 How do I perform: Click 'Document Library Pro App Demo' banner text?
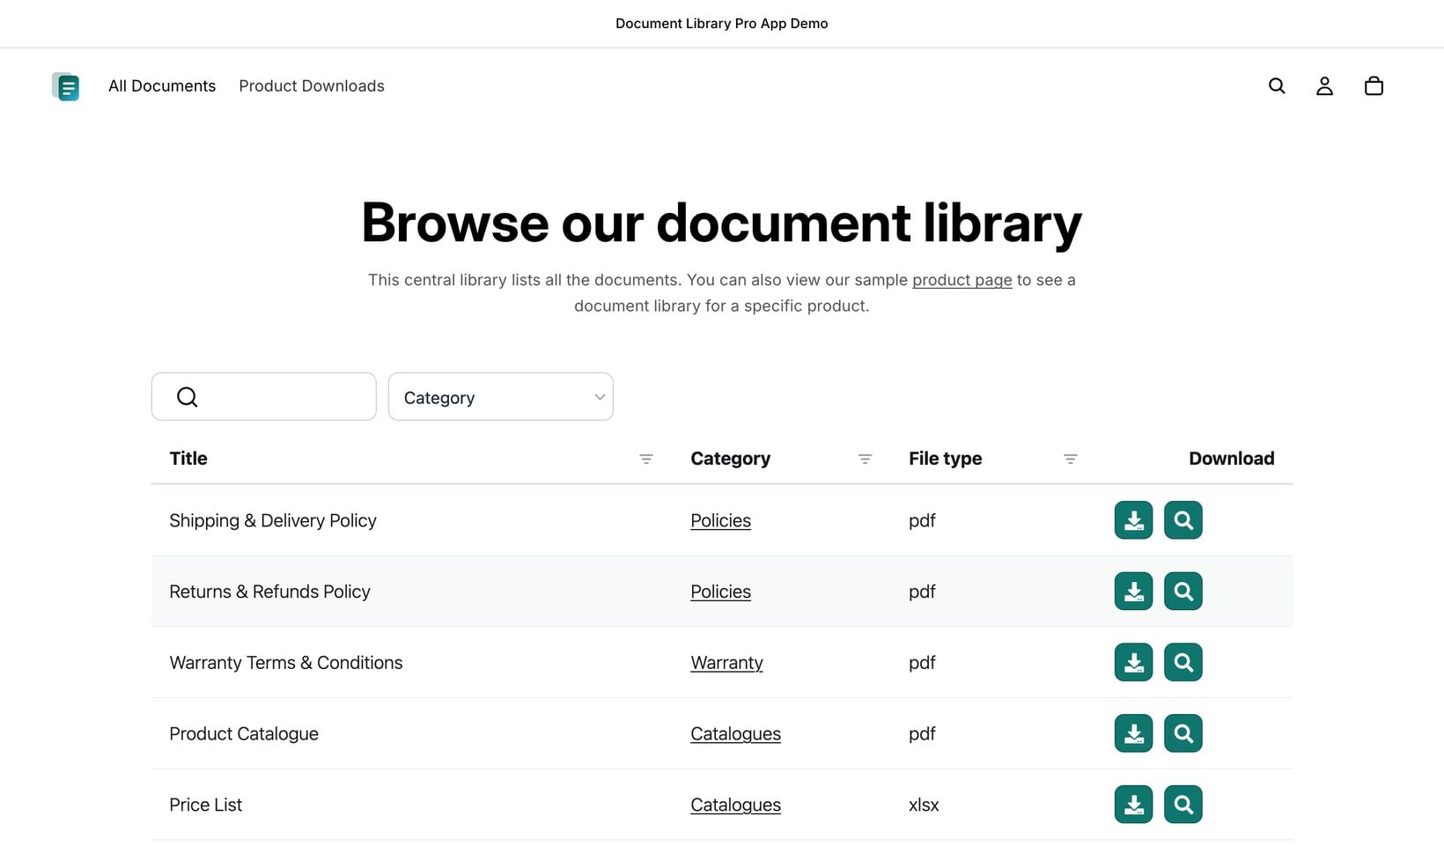[x=722, y=24]
